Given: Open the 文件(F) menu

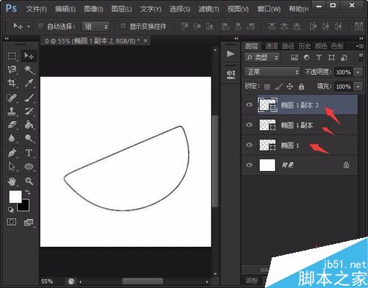Looking at the screenshot, I should tap(36, 10).
